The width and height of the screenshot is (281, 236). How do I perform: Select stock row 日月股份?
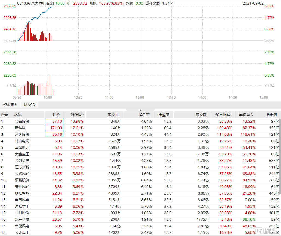[140, 213]
